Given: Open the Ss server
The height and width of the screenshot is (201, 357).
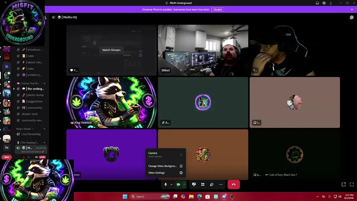Looking at the screenshot, I should [7, 147].
